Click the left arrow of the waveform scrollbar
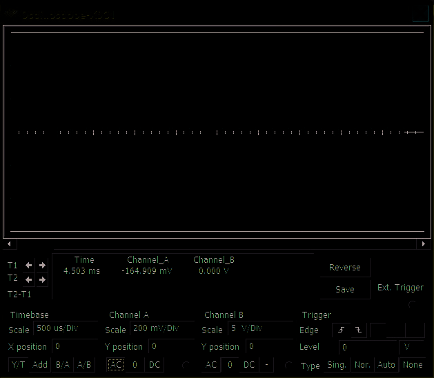This screenshot has width=434, height=378. click(9, 243)
